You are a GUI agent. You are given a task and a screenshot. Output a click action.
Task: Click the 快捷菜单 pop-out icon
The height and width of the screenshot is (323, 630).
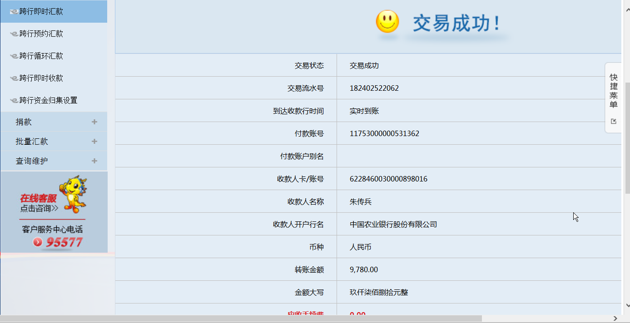(614, 121)
